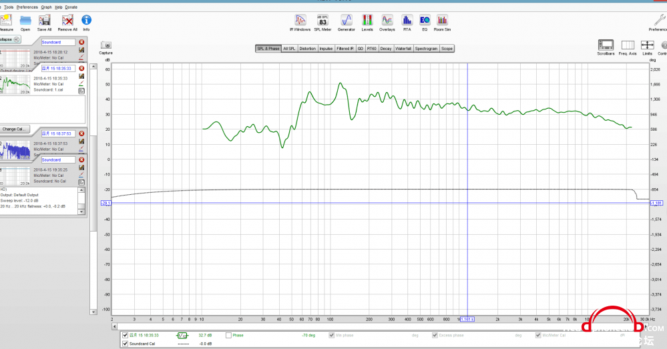
Task: Remove the 19:35:25 Soundcard measurement with red X
Action: click(x=81, y=160)
